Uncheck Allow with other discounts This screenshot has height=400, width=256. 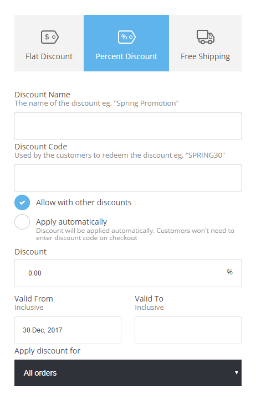22,202
